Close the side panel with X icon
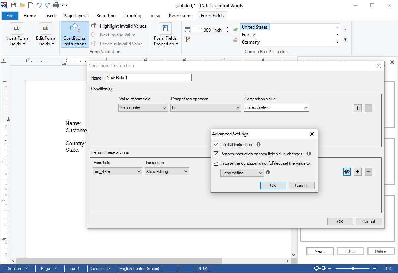398x273 pixels. coord(392,62)
